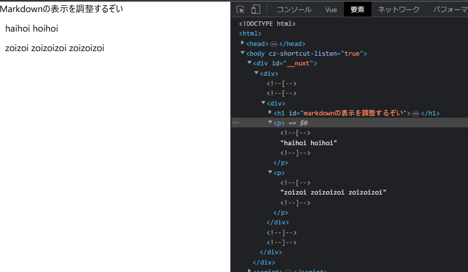Collapse the div id __nuxt node
The height and width of the screenshot is (272, 468).
(250, 63)
